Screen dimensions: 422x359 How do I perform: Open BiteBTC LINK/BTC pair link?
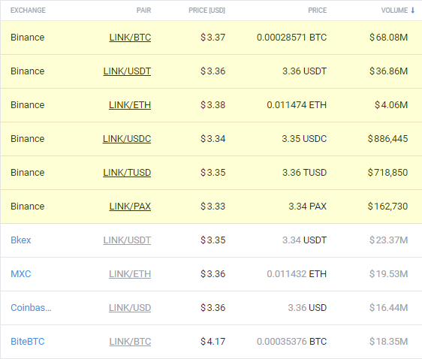(130, 341)
